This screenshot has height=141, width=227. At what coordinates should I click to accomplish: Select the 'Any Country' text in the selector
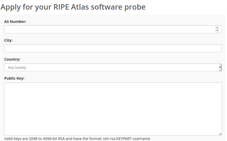tap(17, 68)
